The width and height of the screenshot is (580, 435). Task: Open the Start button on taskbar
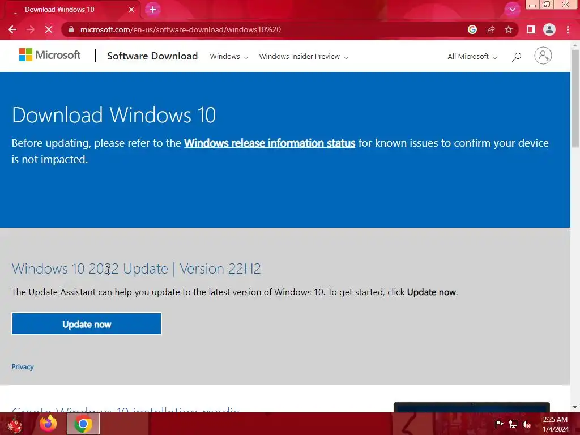pyautogui.click(x=14, y=424)
